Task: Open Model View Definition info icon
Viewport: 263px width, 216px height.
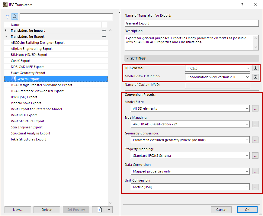Action: click(x=255, y=77)
